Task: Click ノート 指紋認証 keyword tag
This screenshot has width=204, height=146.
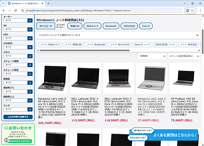Action: click(x=188, y=44)
